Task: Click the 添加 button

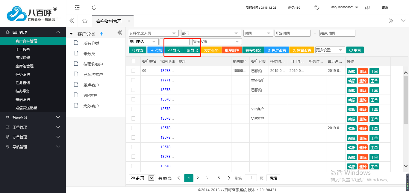Action: (156, 50)
